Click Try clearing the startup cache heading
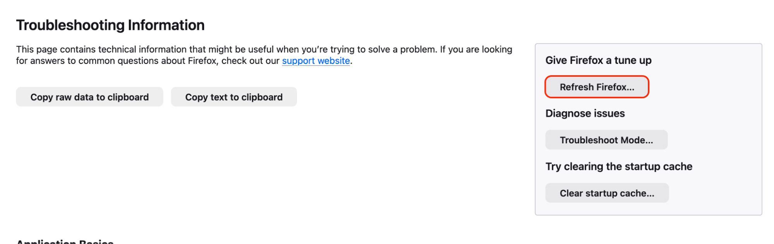The height and width of the screenshot is (244, 774). pos(619,167)
